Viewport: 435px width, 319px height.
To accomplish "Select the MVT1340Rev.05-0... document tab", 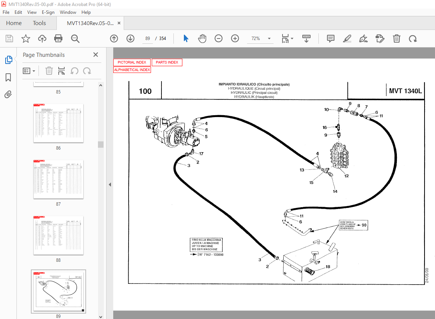I will point(90,23).
